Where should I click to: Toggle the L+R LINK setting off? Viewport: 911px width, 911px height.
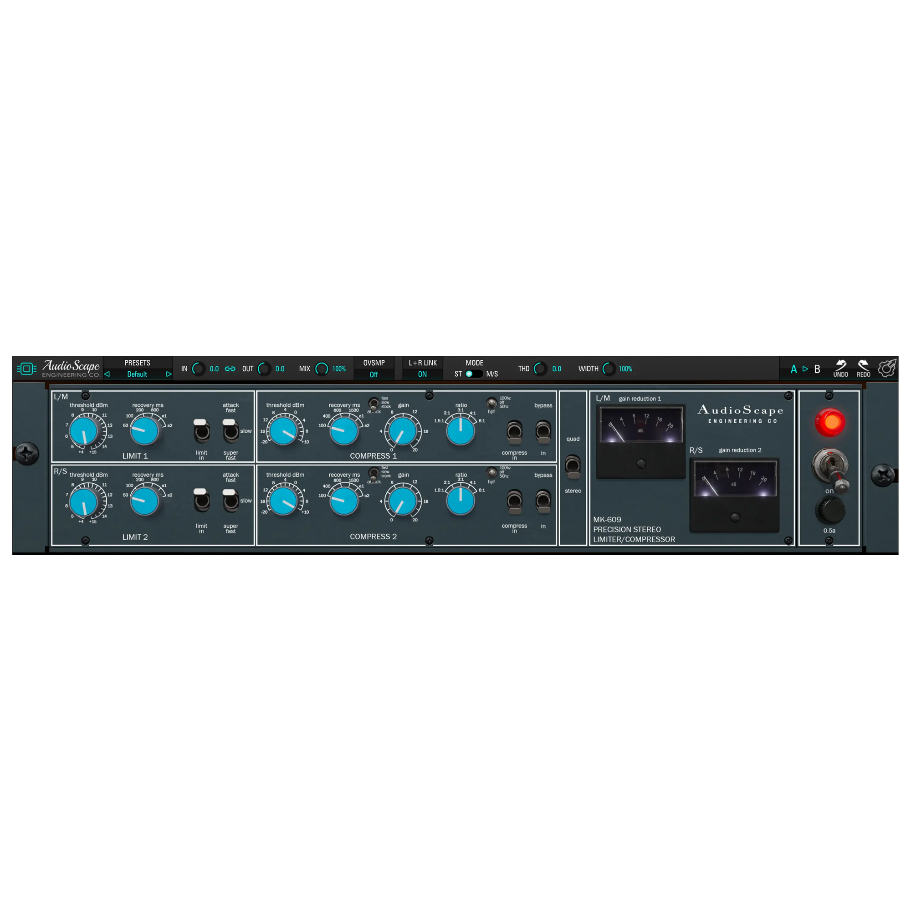pyautogui.click(x=422, y=374)
